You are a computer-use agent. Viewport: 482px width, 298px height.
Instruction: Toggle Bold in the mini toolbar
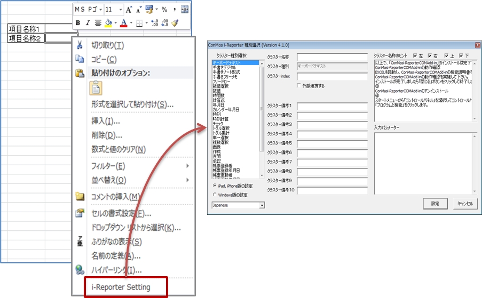point(78,23)
